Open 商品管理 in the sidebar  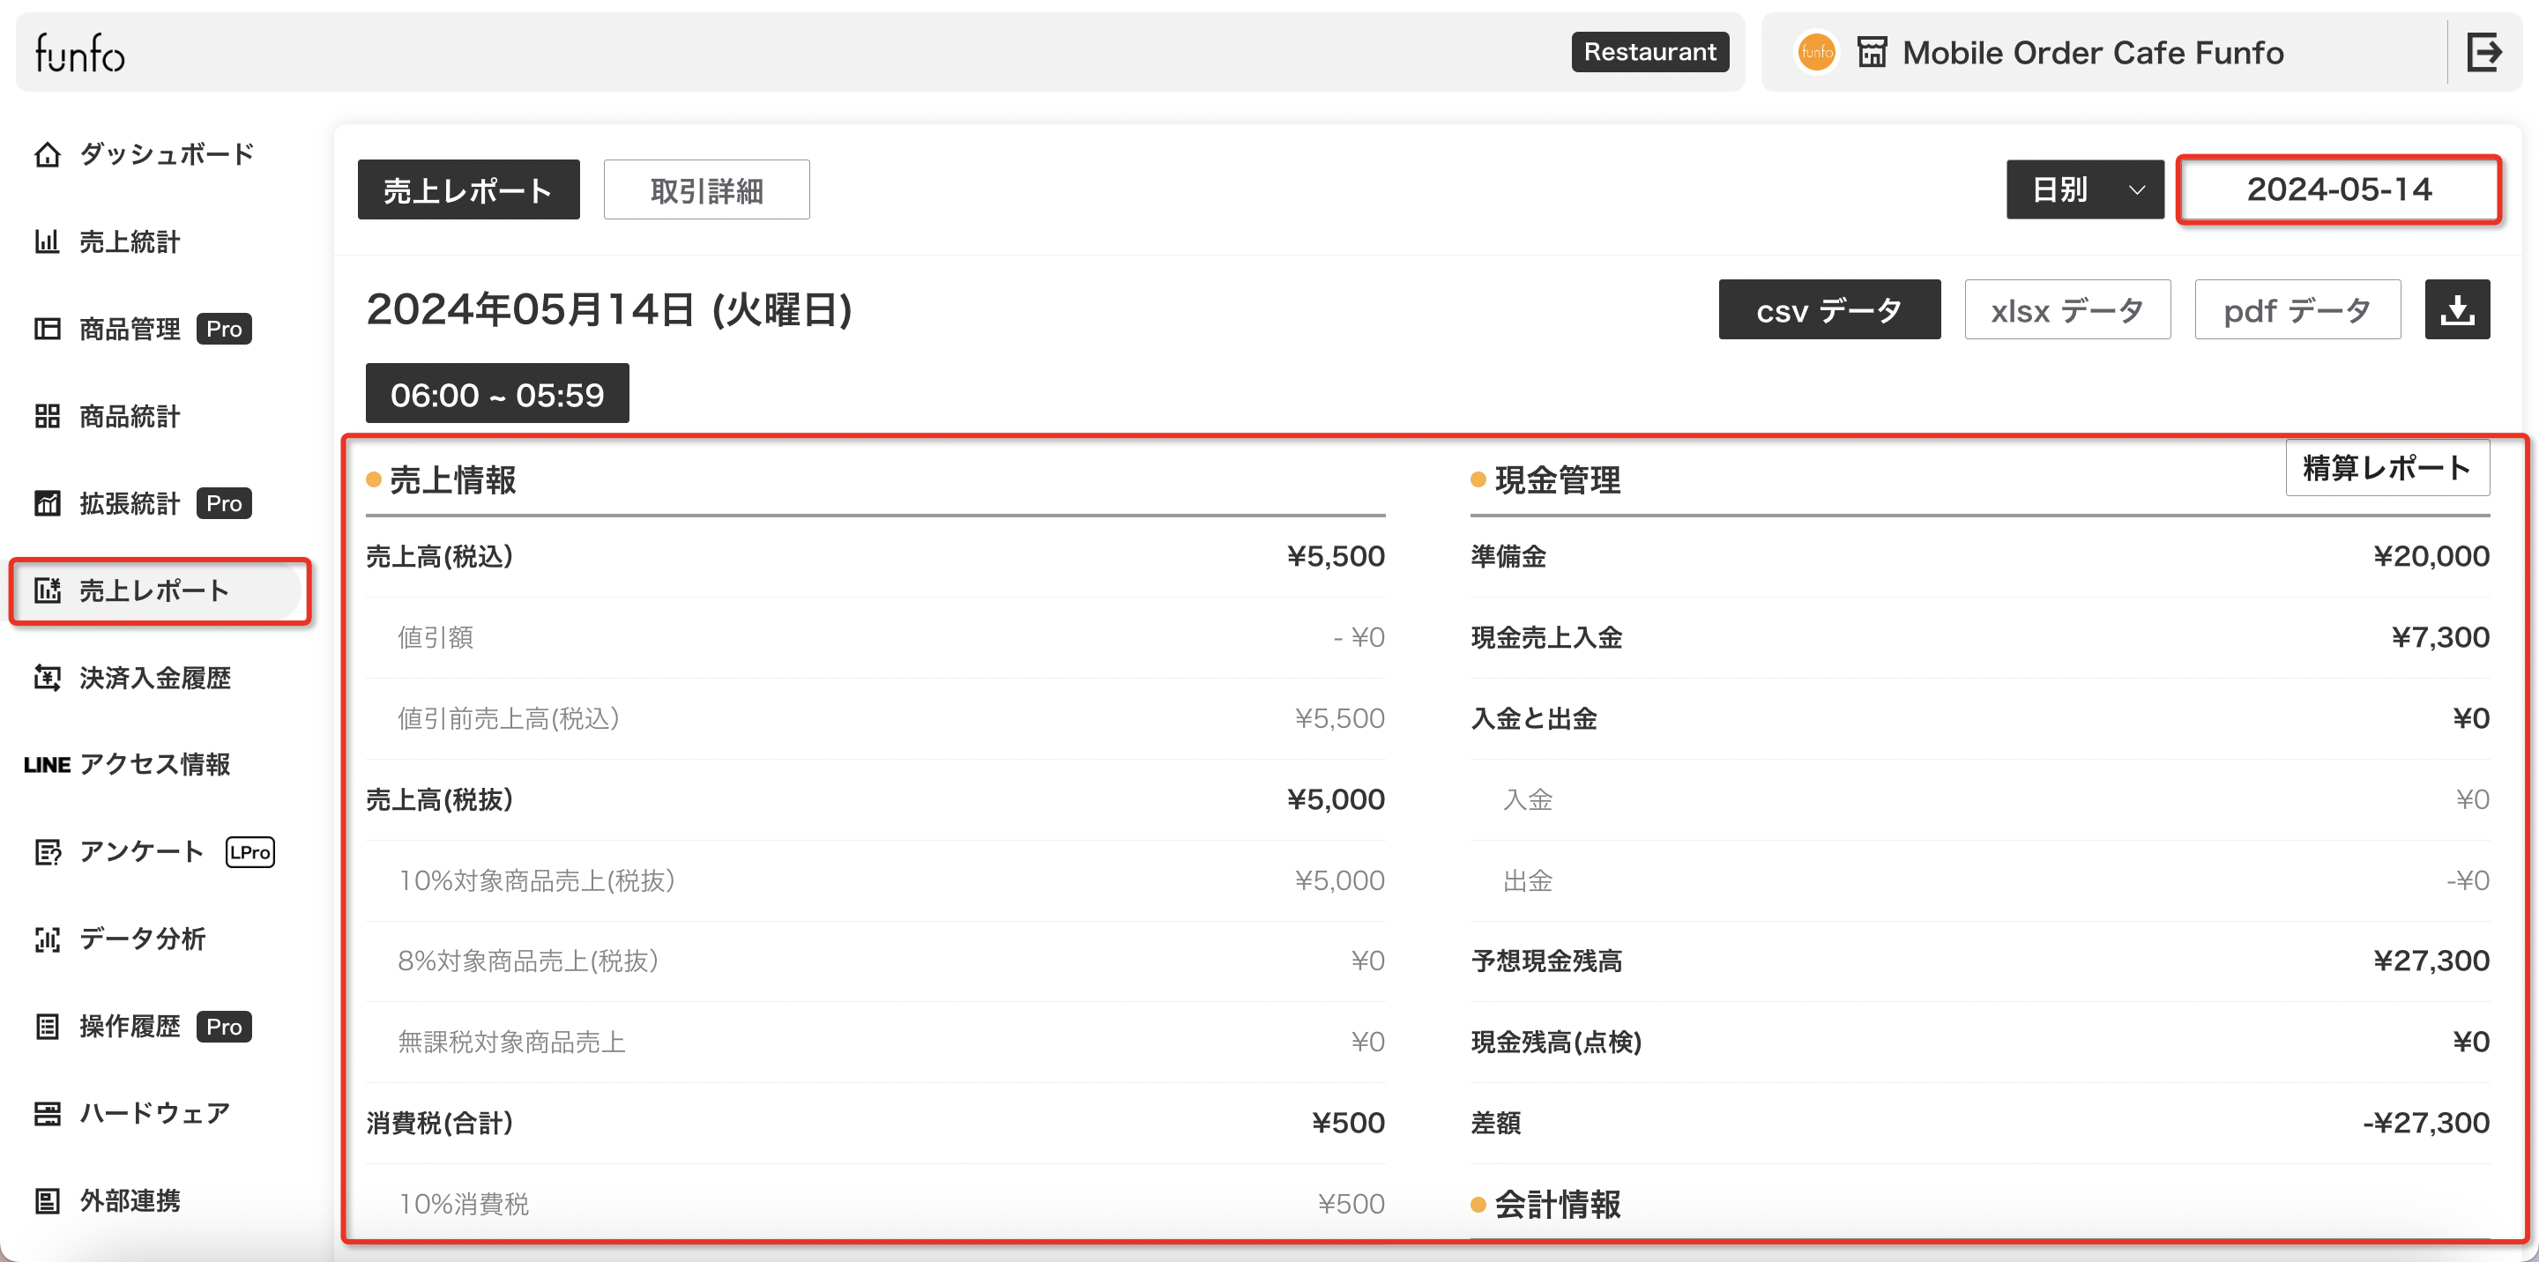[x=130, y=329]
